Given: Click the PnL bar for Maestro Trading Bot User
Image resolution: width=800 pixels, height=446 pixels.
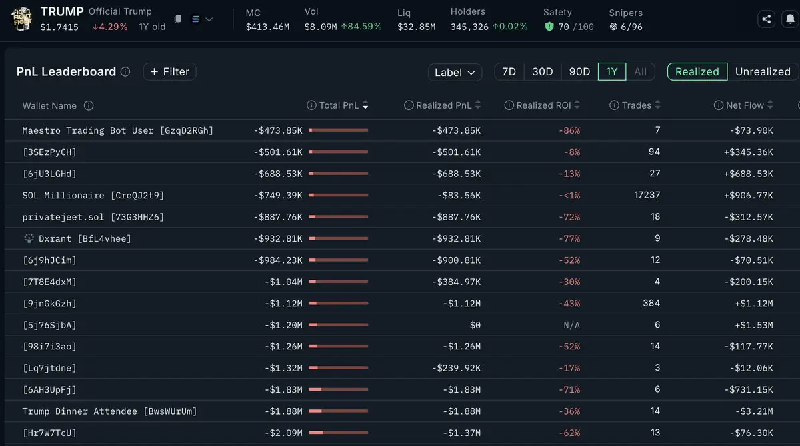Looking at the screenshot, I should click(339, 130).
